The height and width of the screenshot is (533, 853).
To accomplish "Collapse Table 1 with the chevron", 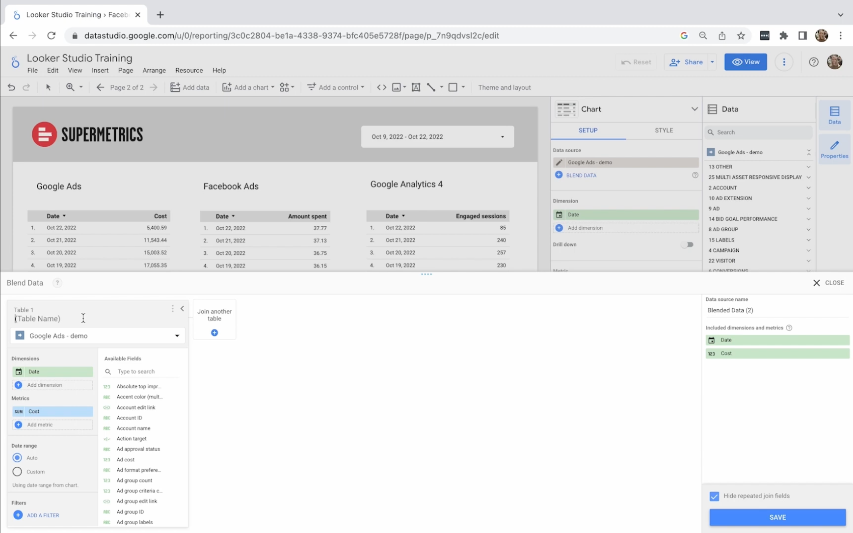I will click(182, 309).
